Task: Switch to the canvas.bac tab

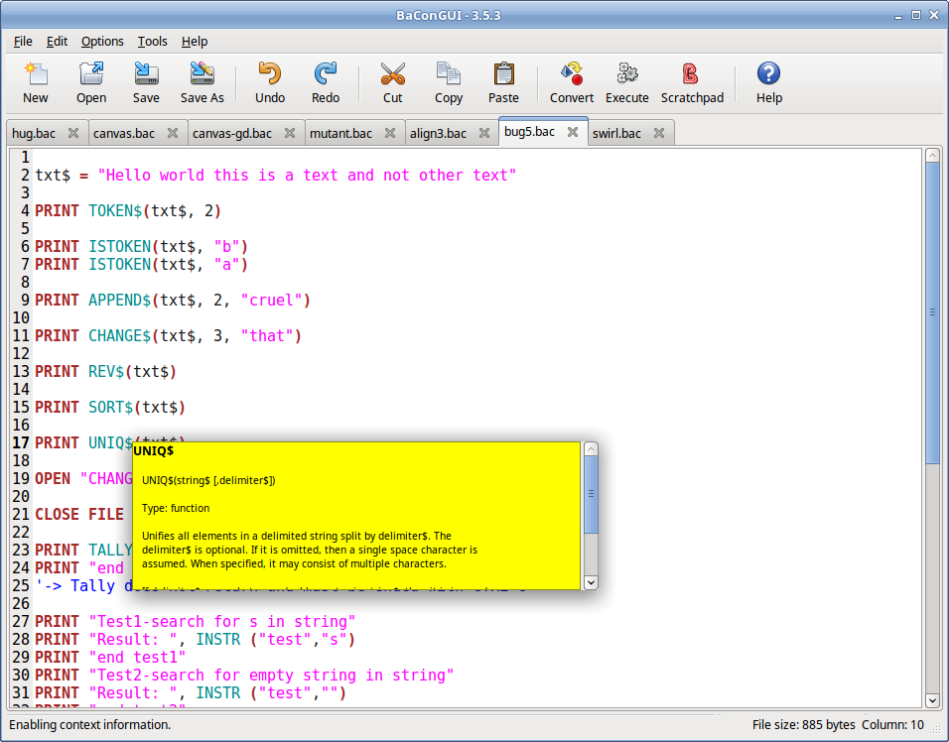Action: tap(124, 133)
